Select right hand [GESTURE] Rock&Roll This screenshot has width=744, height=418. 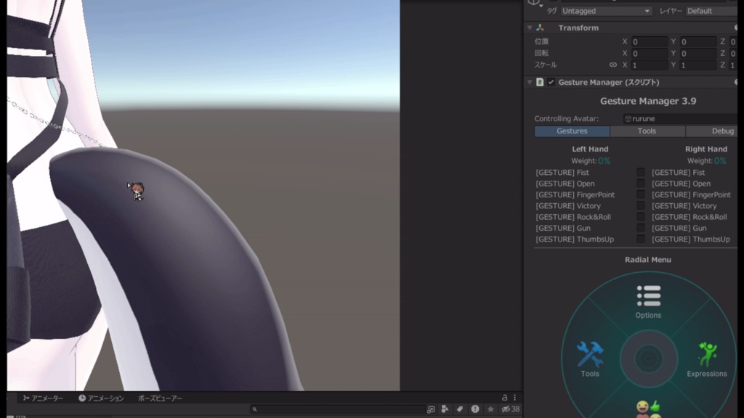pyautogui.click(x=690, y=217)
